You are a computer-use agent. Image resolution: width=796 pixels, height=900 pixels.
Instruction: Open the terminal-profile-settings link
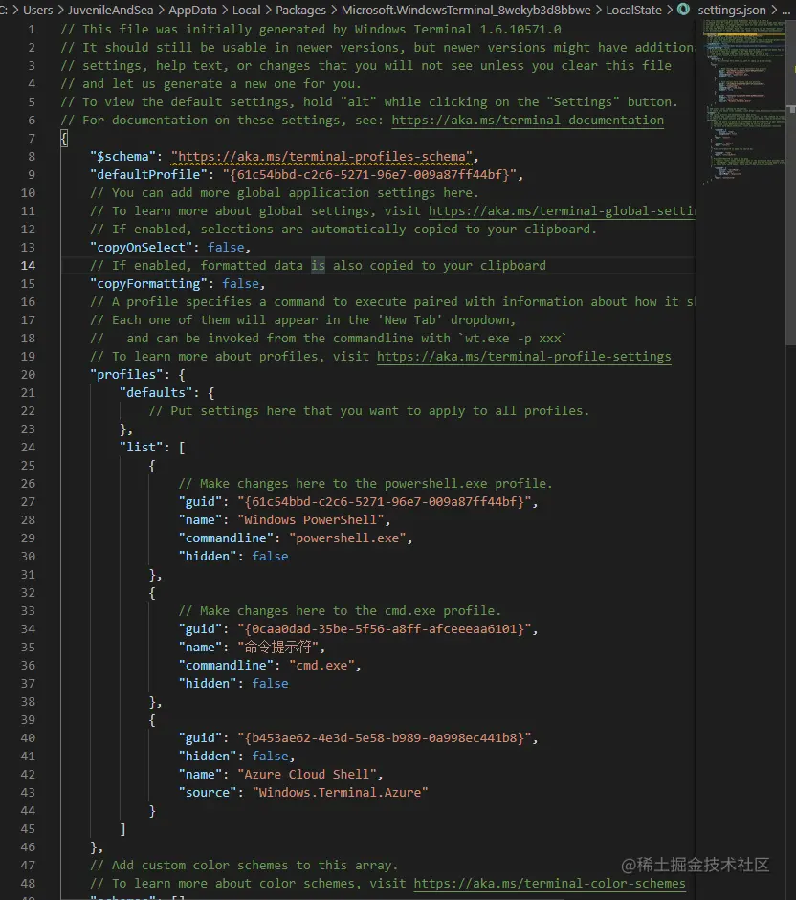[x=523, y=356]
